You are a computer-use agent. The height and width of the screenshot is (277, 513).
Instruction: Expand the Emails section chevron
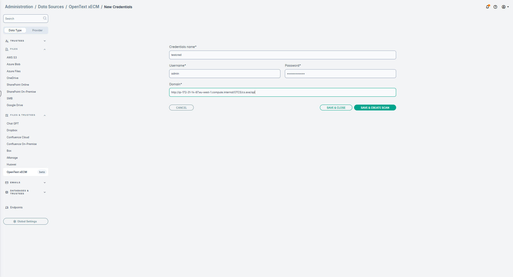(x=45, y=183)
